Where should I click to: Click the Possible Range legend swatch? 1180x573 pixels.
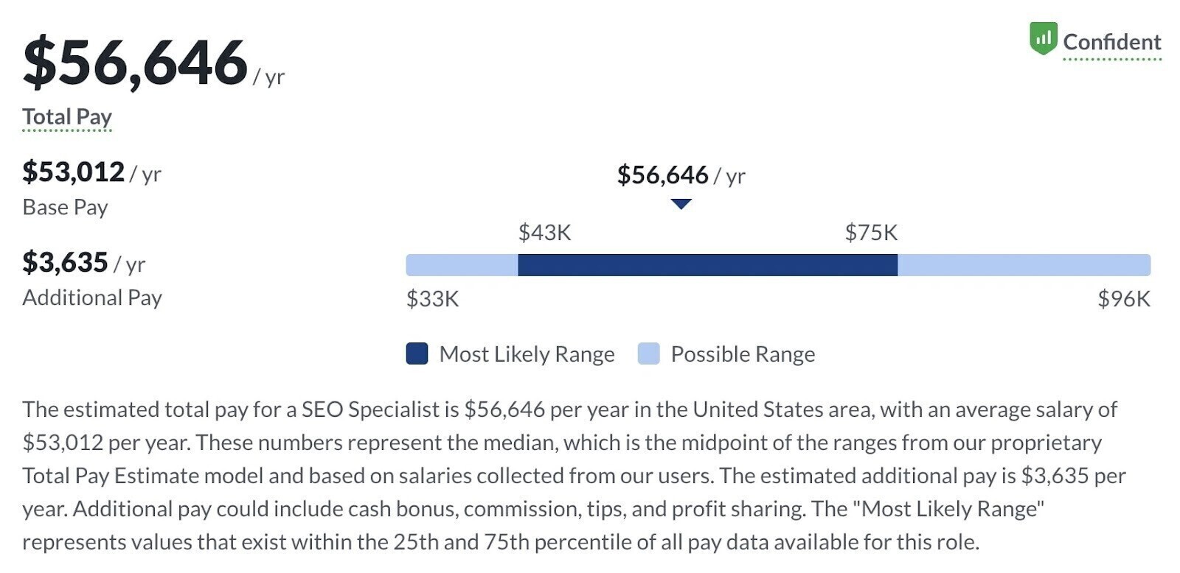[648, 354]
